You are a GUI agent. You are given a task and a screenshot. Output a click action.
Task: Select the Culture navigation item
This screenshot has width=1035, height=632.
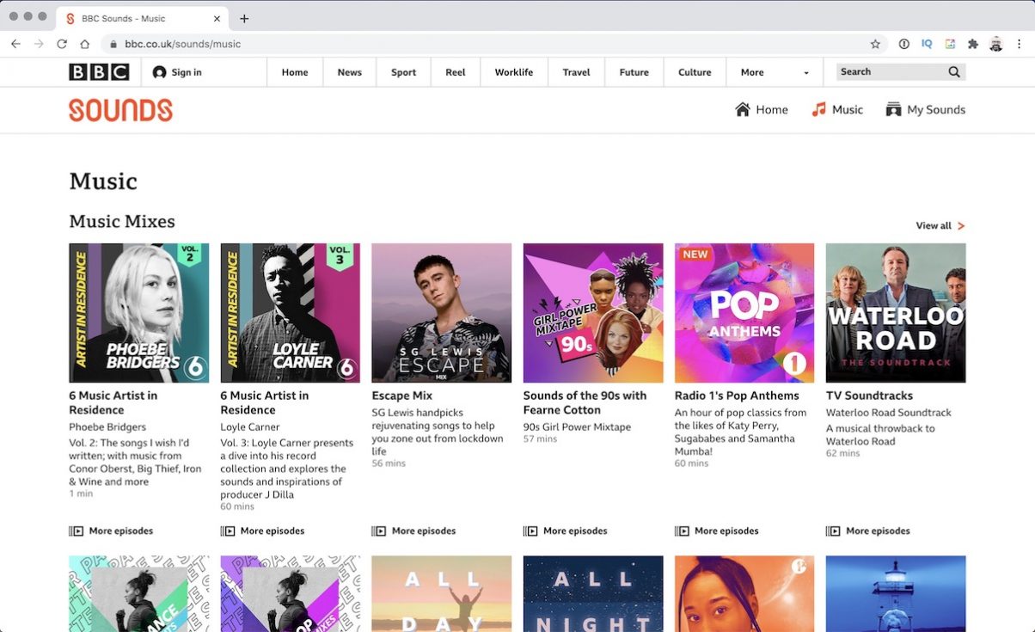tap(694, 72)
